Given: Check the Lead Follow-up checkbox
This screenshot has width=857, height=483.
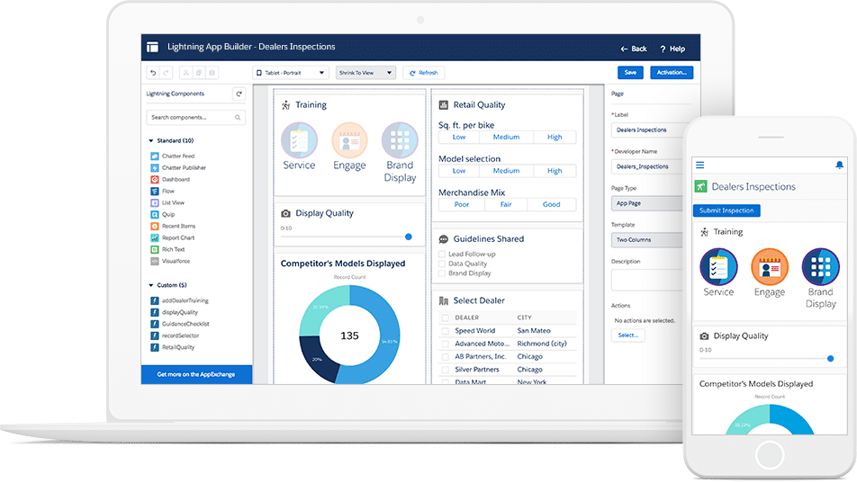Looking at the screenshot, I should (442, 254).
